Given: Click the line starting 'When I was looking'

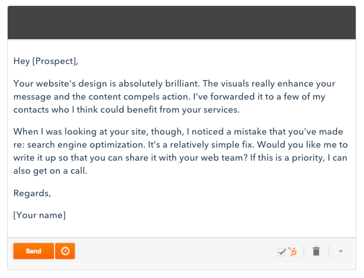Looking at the screenshot, I should click(x=178, y=132).
